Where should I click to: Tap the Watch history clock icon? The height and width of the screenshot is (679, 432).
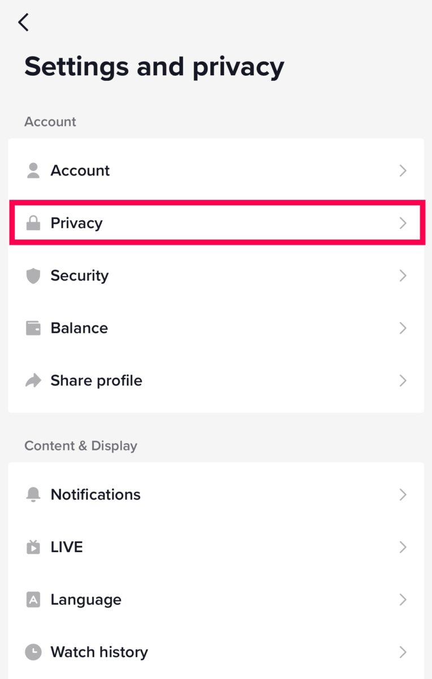pos(33,652)
